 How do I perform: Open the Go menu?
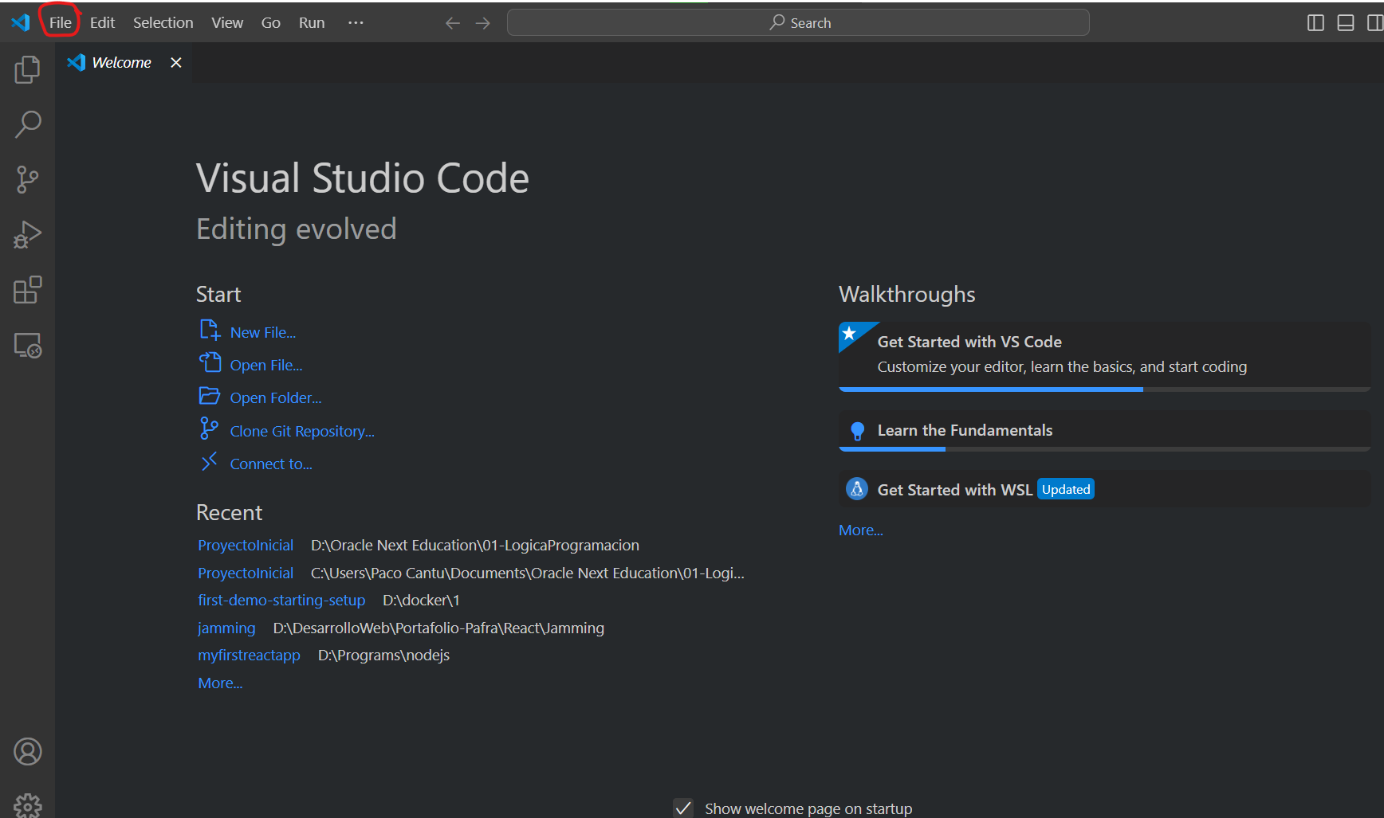(x=270, y=23)
